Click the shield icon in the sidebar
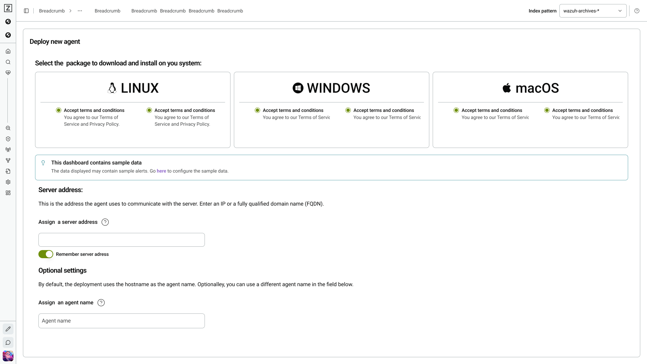Image resolution: width=647 pixels, height=364 pixels. point(8,139)
